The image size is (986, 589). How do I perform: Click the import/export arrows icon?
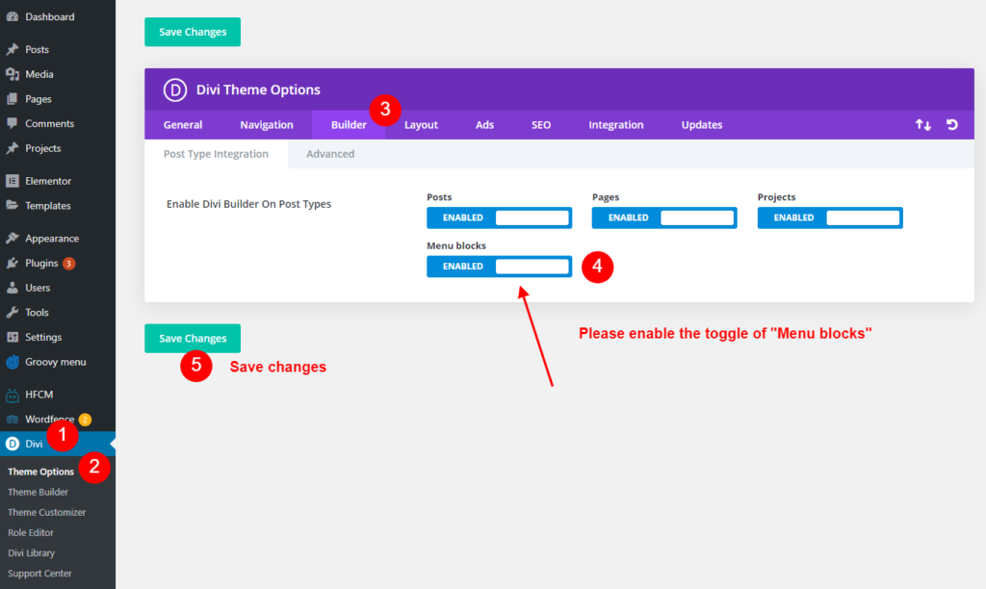[x=923, y=124]
